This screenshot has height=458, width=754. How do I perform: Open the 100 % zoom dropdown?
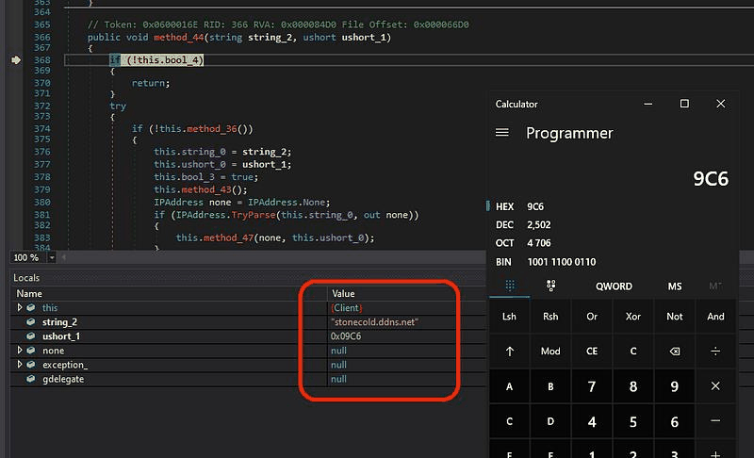click(52, 257)
